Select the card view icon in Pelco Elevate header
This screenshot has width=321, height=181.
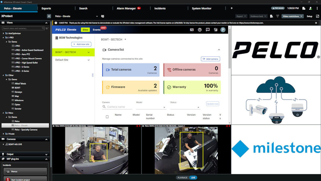(192, 30)
